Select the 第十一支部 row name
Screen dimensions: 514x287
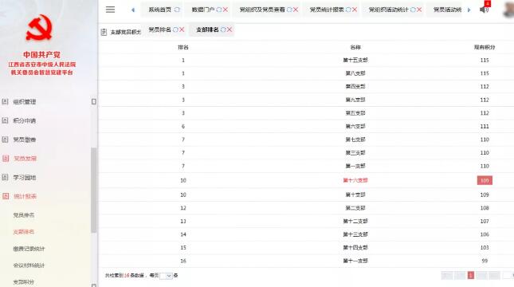pyautogui.click(x=355, y=261)
